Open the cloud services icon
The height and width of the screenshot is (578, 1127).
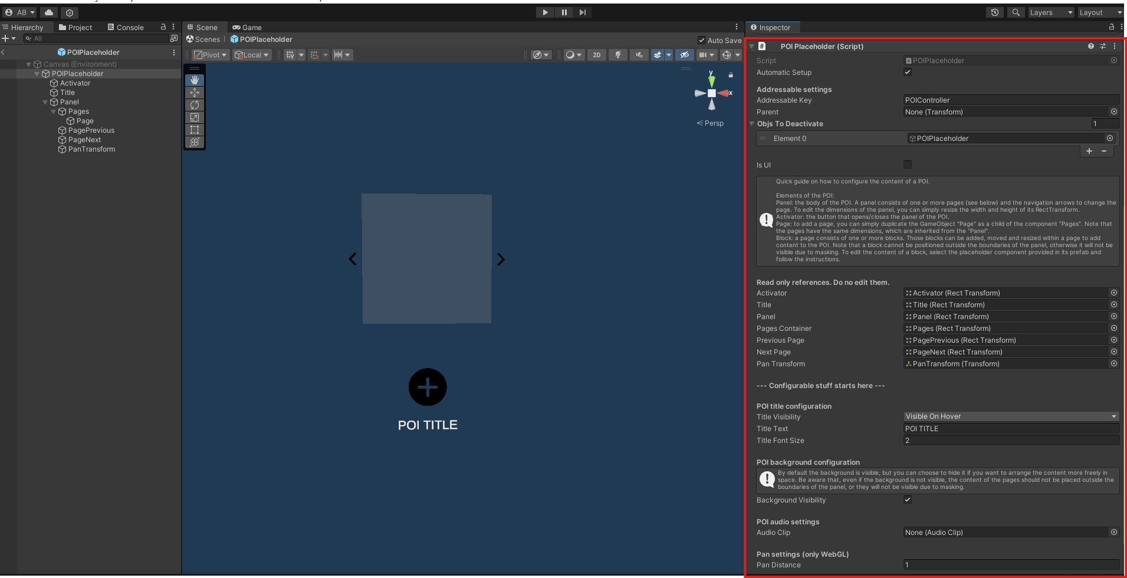(49, 12)
